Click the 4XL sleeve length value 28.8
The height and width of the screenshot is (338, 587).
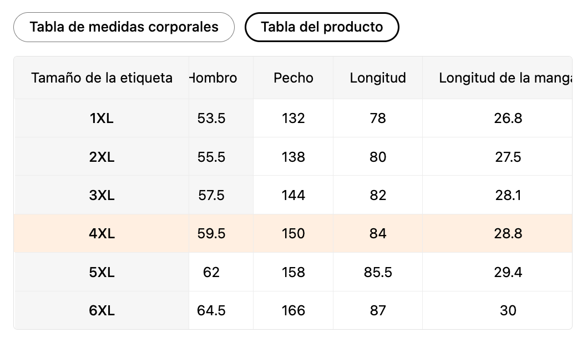point(508,233)
